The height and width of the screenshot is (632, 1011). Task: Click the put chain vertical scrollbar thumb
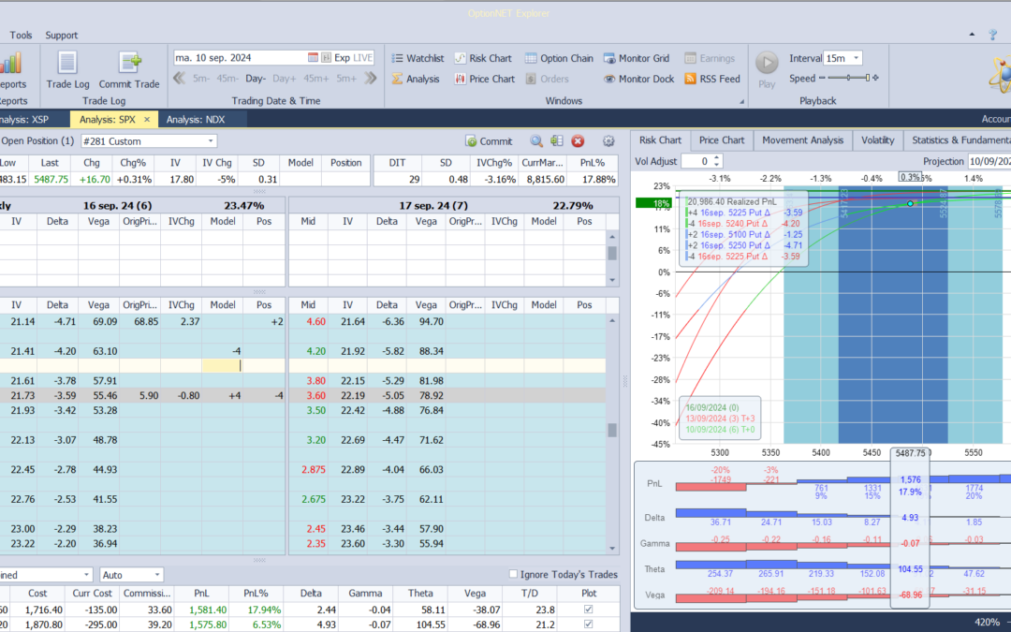(612, 430)
